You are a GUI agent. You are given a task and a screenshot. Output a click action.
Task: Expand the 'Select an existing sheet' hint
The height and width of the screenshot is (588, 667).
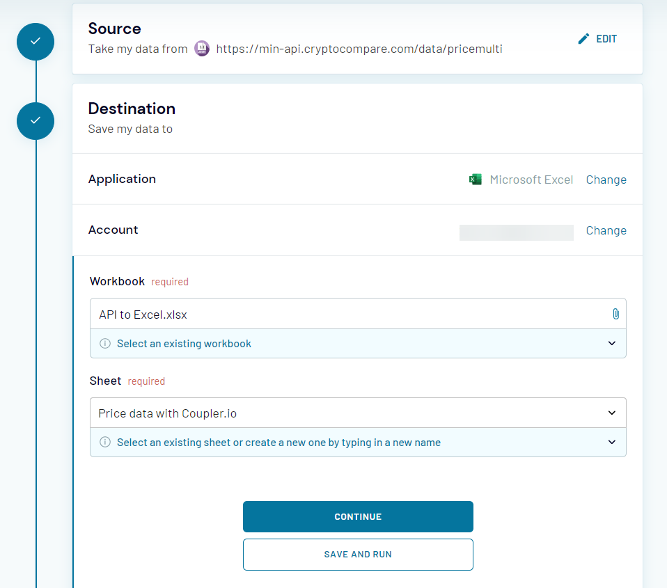(x=611, y=443)
